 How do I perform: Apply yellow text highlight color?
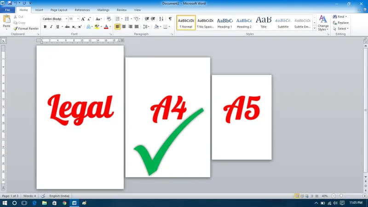(x=97, y=27)
